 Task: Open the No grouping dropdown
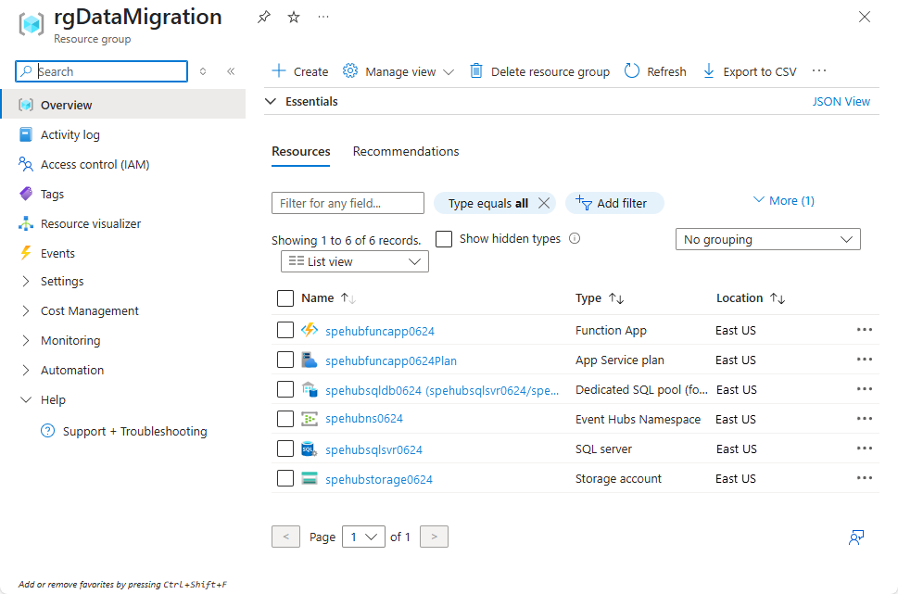point(767,239)
